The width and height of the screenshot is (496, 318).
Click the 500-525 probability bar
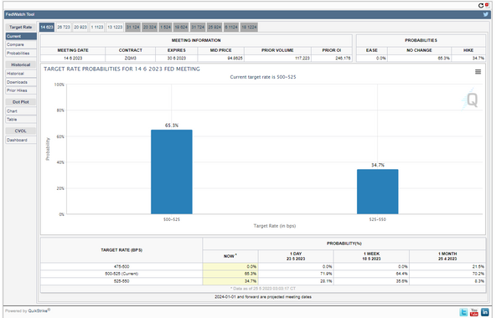(x=172, y=172)
